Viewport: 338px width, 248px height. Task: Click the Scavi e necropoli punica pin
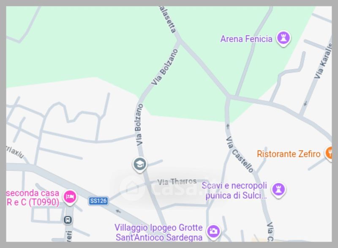click(278, 190)
